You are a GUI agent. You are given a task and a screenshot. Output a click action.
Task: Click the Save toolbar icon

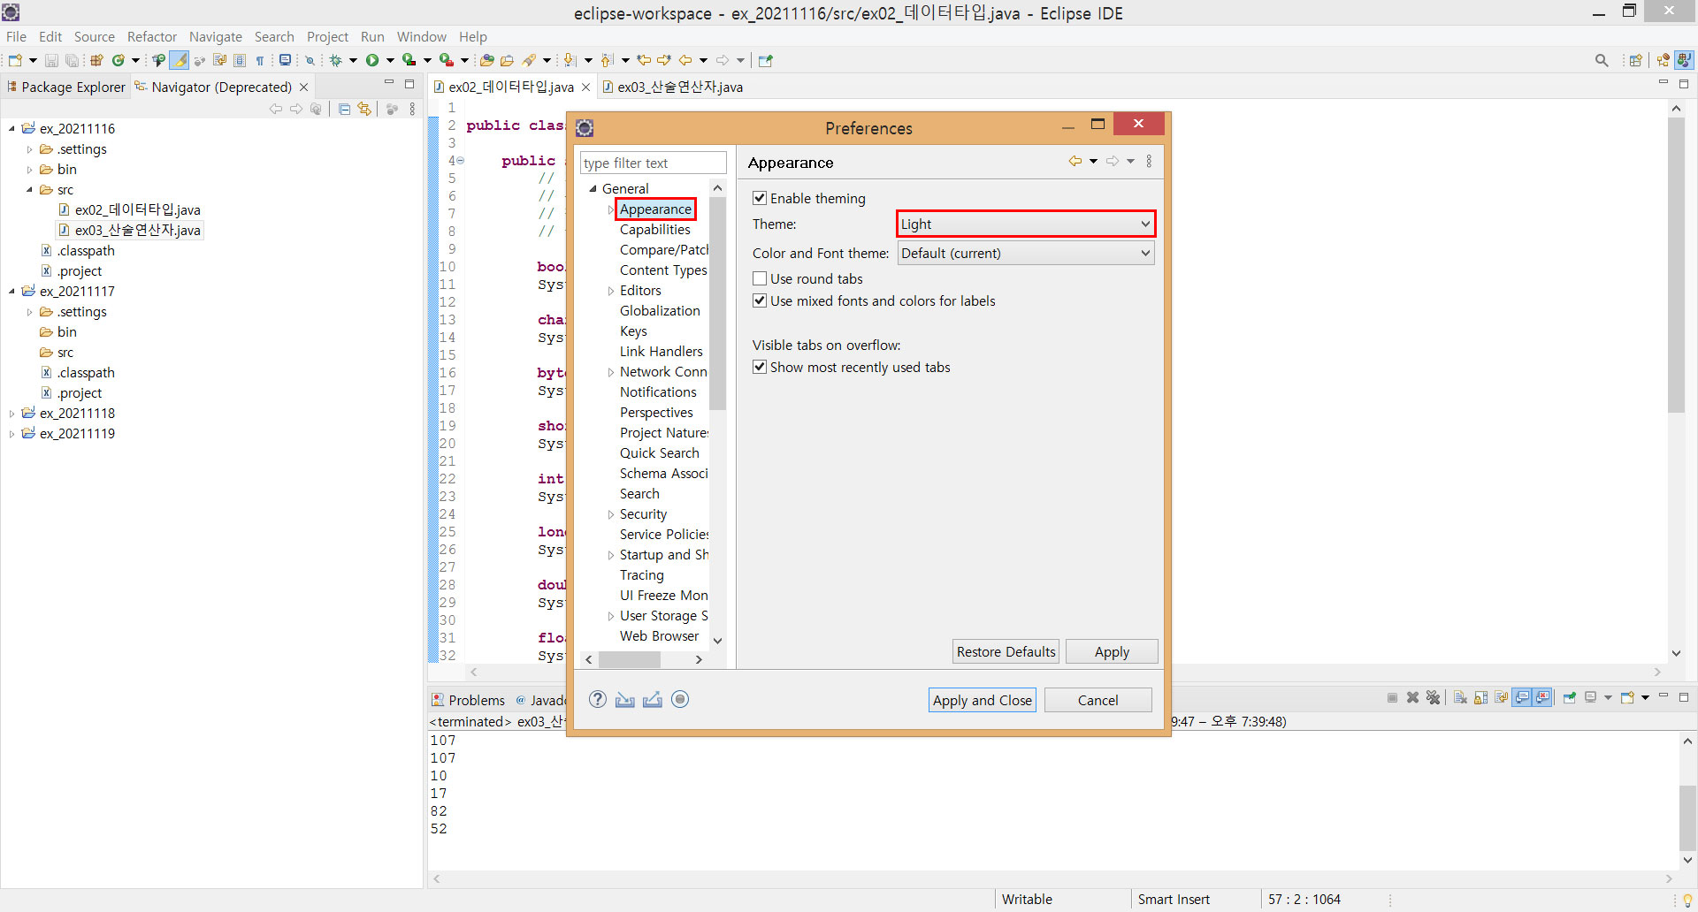(51, 60)
